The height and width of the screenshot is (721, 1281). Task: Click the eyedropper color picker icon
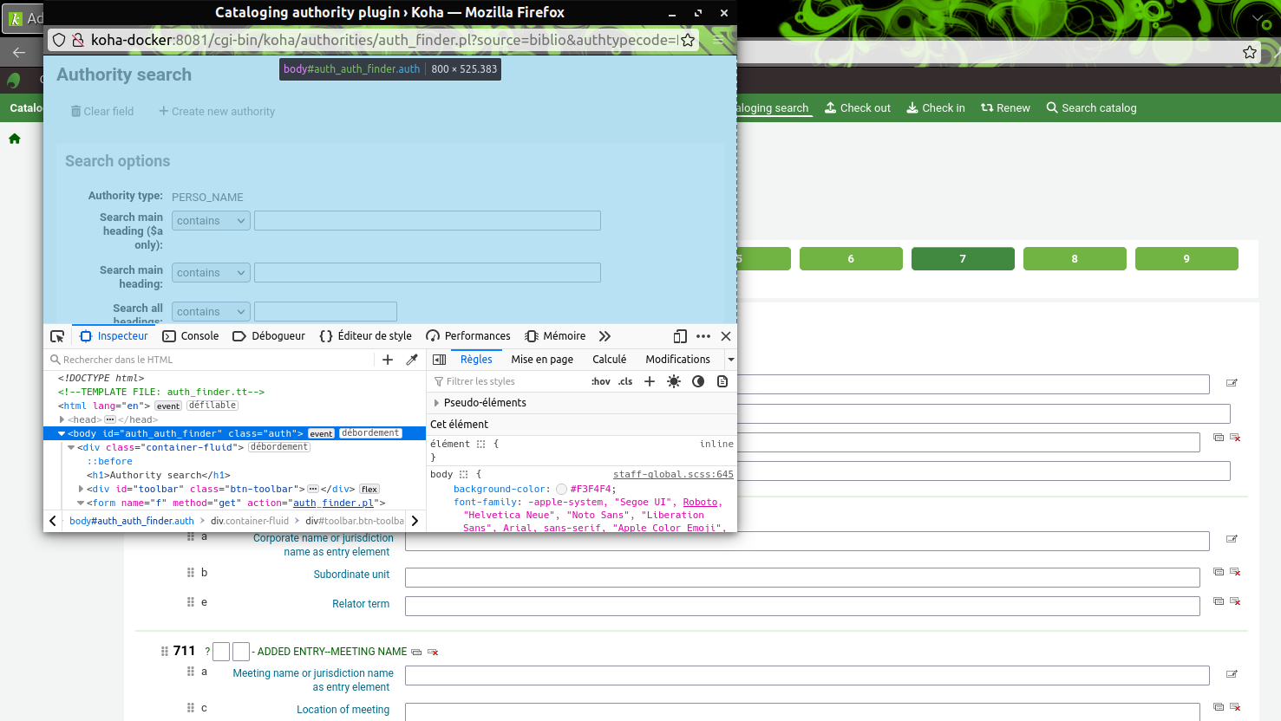(x=412, y=360)
